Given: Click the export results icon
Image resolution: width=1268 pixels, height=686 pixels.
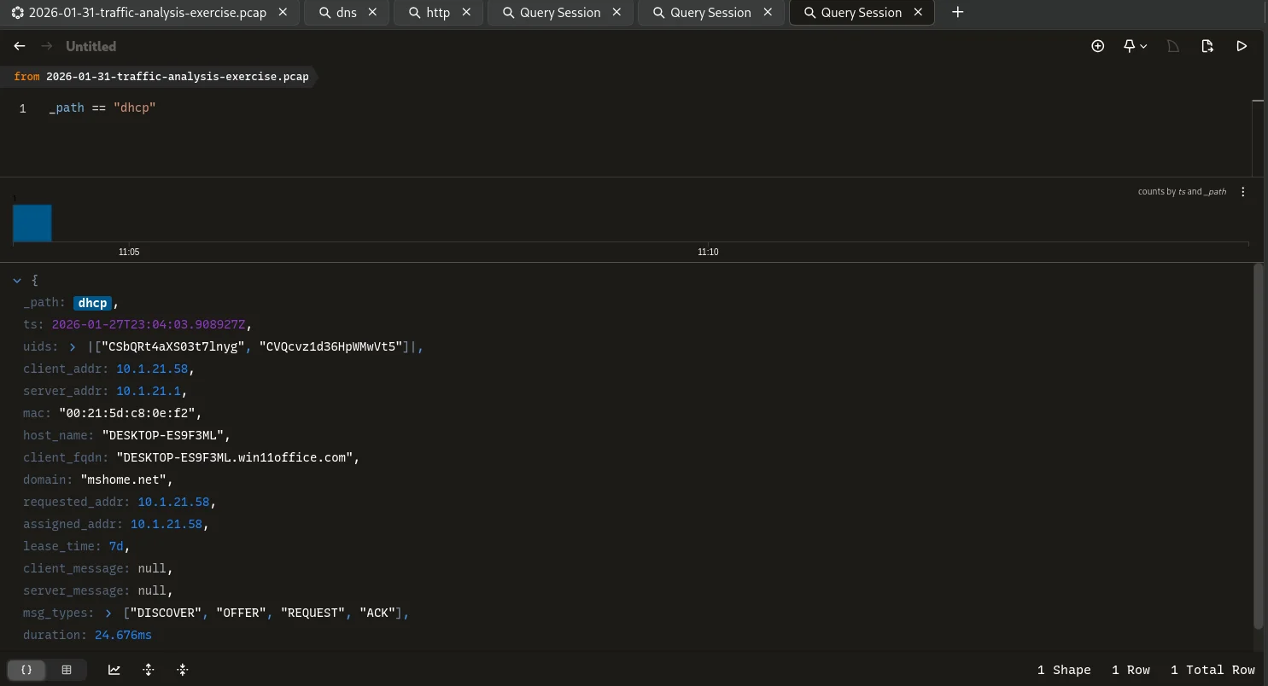Looking at the screenshot, I should click(1207, 46).
